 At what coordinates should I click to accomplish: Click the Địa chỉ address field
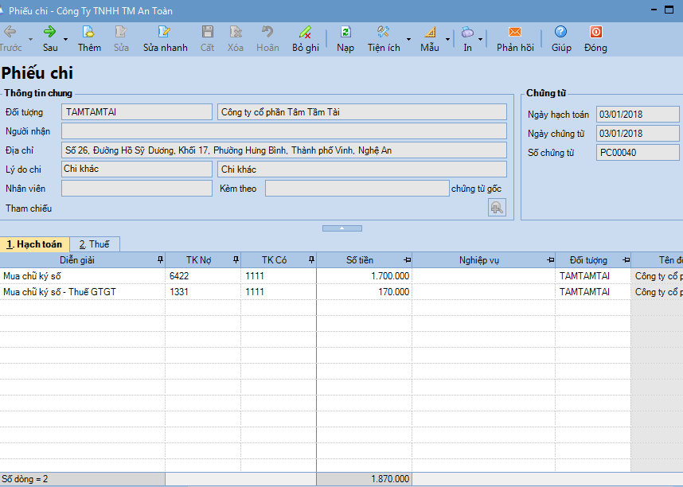[284, 150]
